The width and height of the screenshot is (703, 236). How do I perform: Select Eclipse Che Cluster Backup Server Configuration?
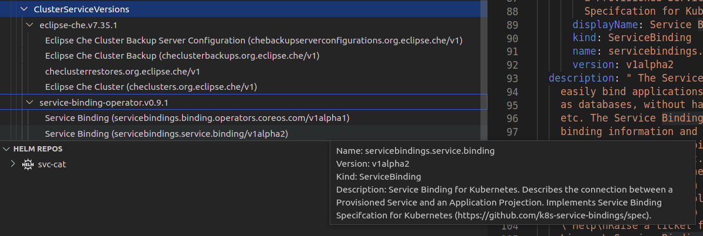click(x=253, y=41)
